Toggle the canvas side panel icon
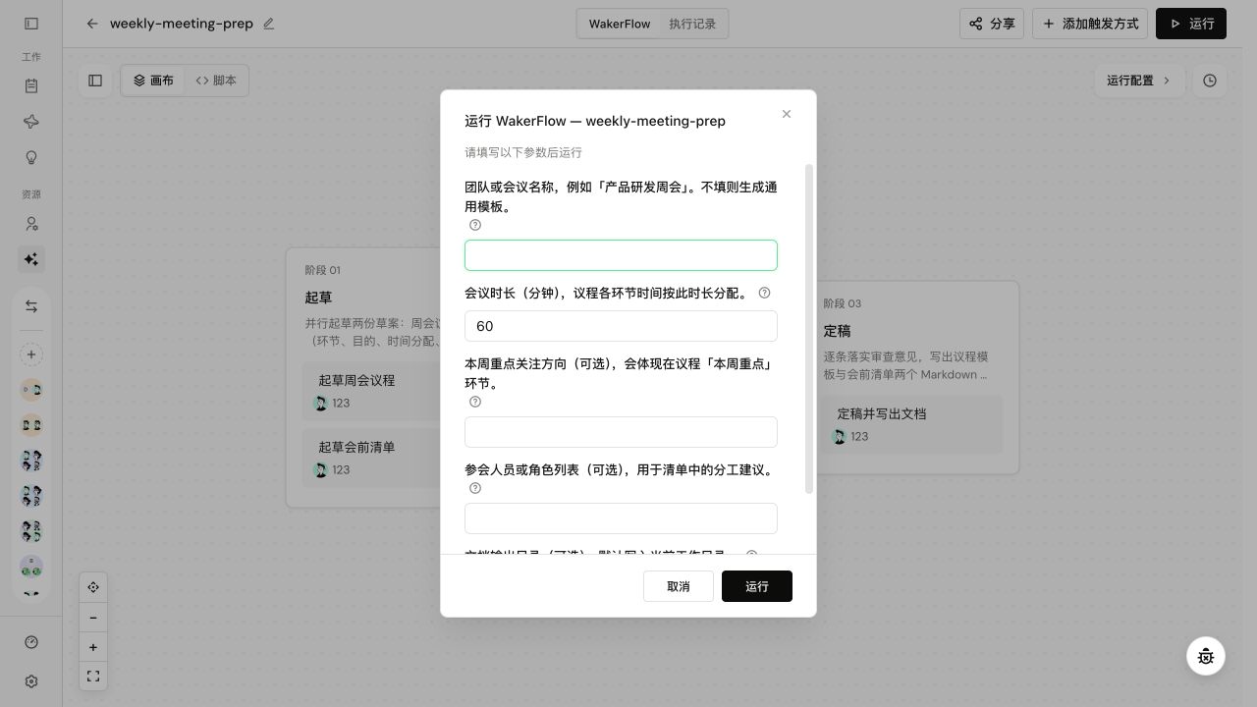Image resolution: width=1257 pixels, height=707 pixels. [95, 81]
